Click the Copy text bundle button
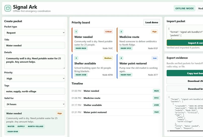This screenshot has height=137, width=203. tap(185, 73)
